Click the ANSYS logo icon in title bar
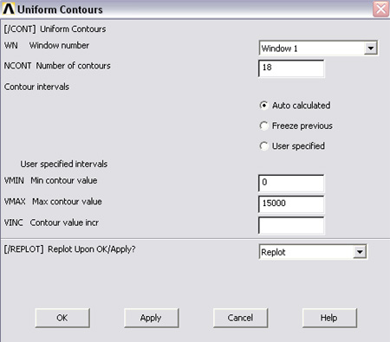 [9, 9]
